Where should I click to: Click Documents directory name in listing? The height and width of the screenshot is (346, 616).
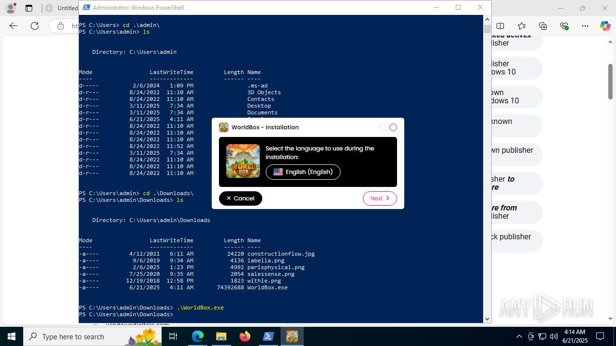[x=262, y=112]
